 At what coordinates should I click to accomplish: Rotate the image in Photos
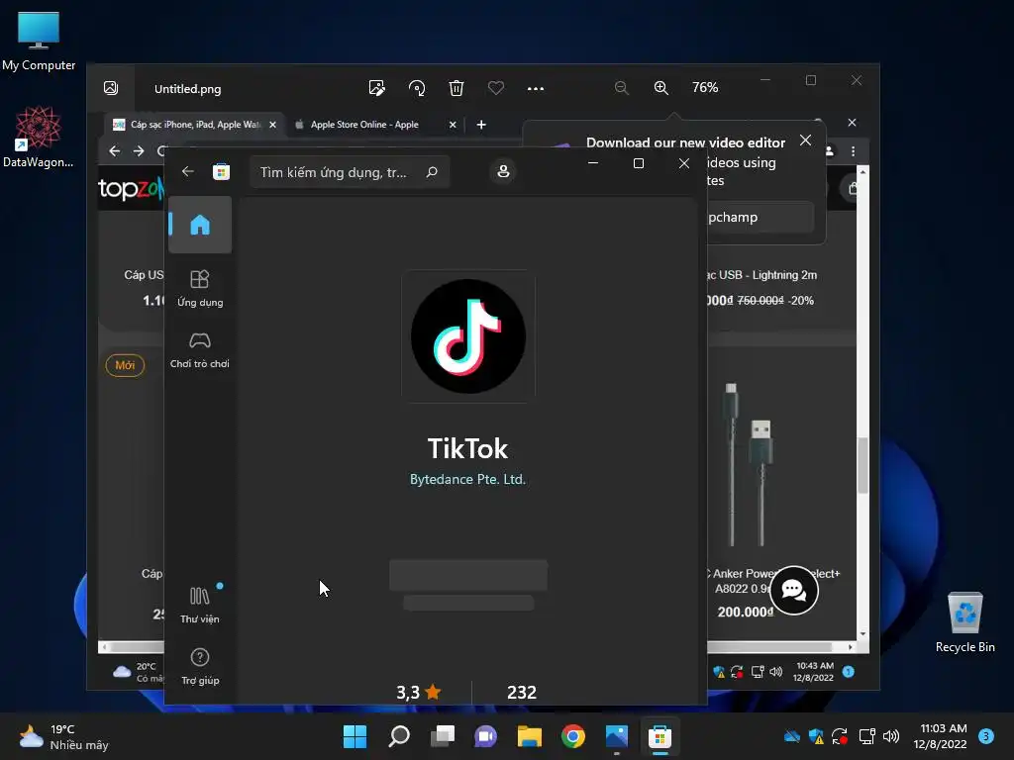417,88
